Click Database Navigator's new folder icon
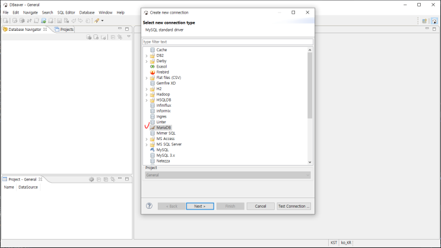This screenshot has width=441, height=248. pos(96,37)
